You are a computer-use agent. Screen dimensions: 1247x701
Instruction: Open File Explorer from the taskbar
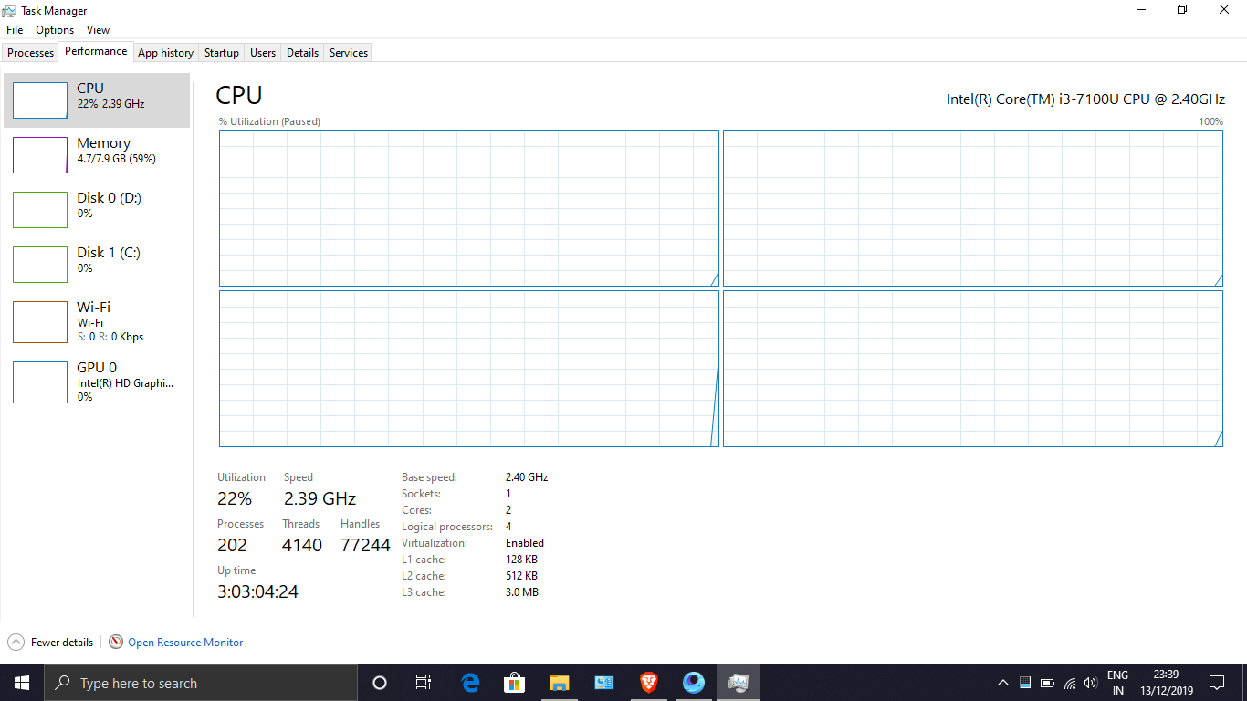click(560, 683)
